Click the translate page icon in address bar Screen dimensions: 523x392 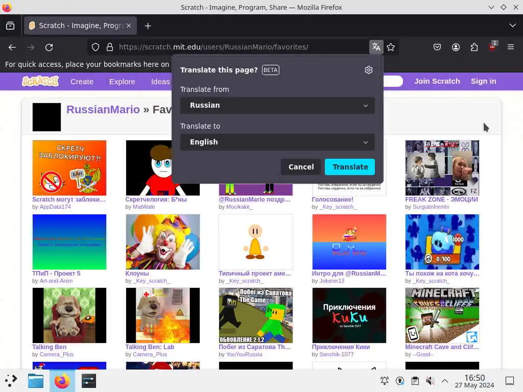pos(376,47)
